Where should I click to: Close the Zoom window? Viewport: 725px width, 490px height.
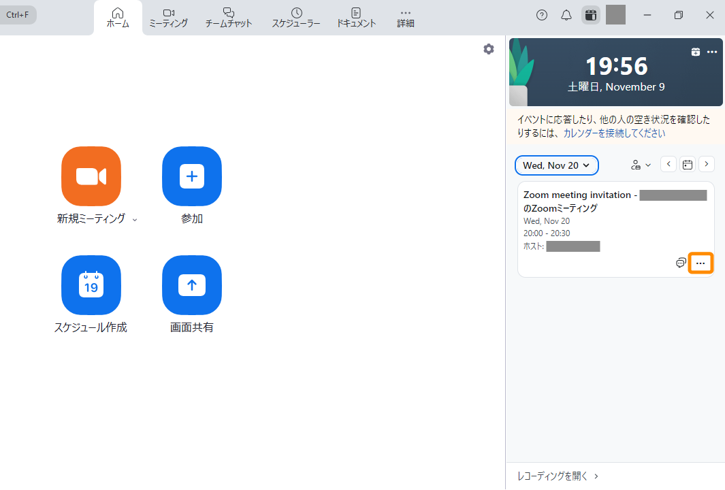tap(710, 15)
